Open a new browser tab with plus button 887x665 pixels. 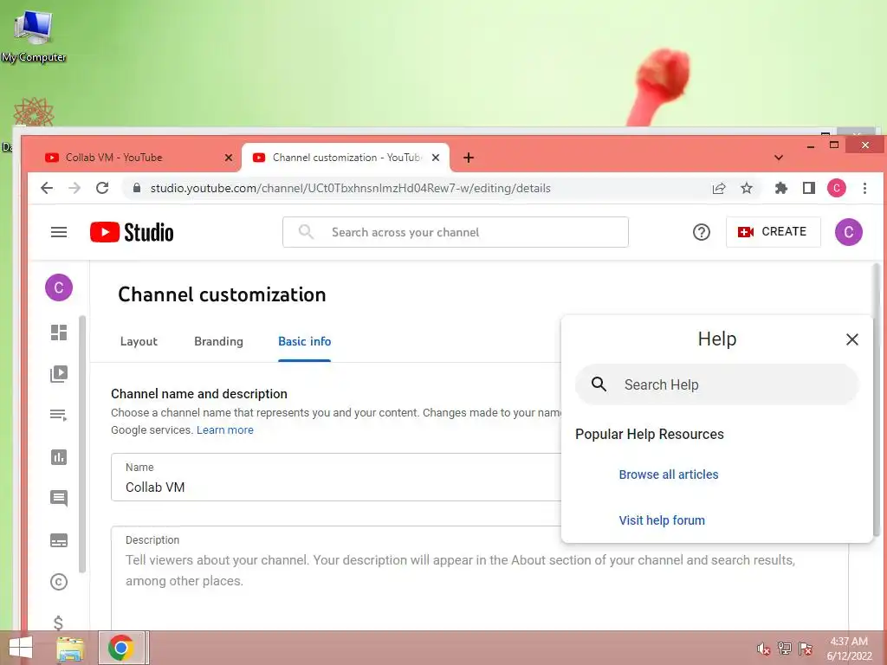click(469, 158)
